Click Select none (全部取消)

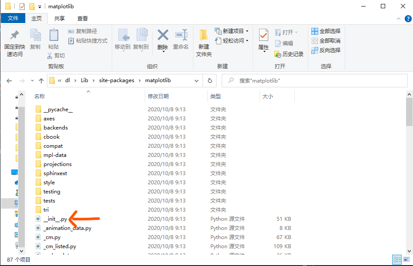click(326, 40)
